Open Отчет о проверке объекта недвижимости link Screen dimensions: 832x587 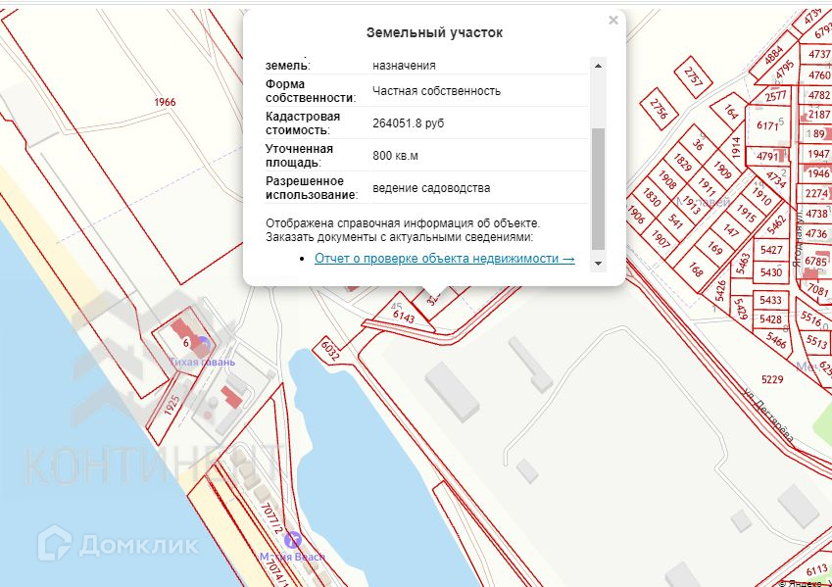tap(445, 259)
